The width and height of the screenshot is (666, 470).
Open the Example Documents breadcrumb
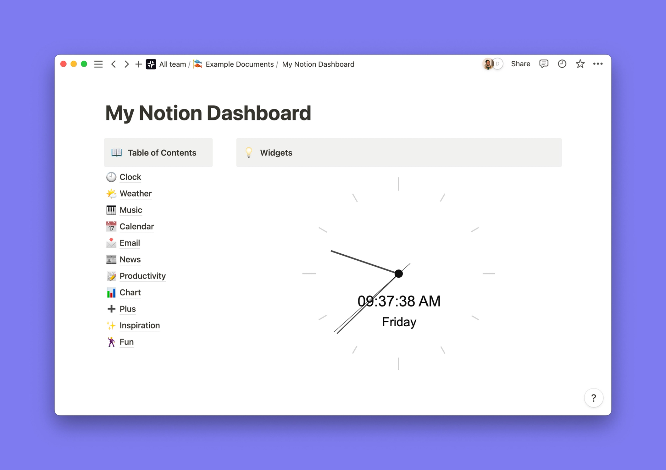[x=239, y=64]
